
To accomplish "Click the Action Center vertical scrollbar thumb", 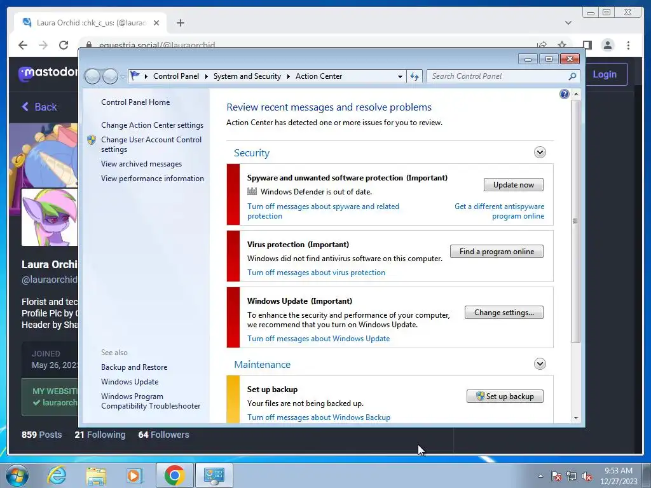I will click(x=575, y=221).
